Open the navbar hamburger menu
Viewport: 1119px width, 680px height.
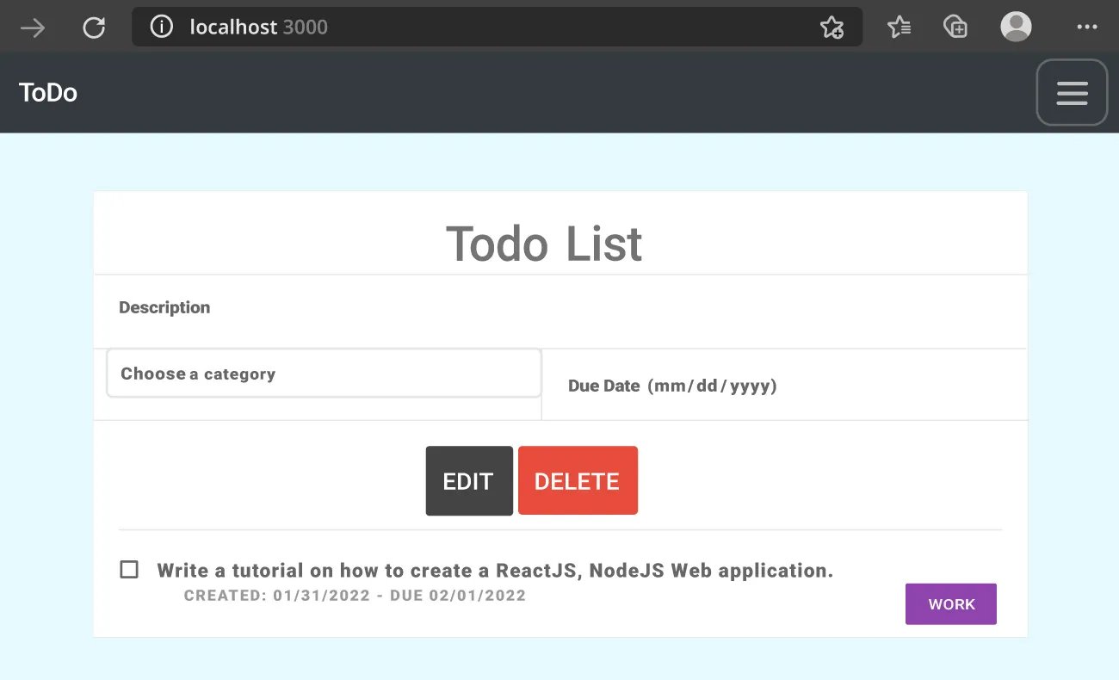click(x=1072, y=92)
